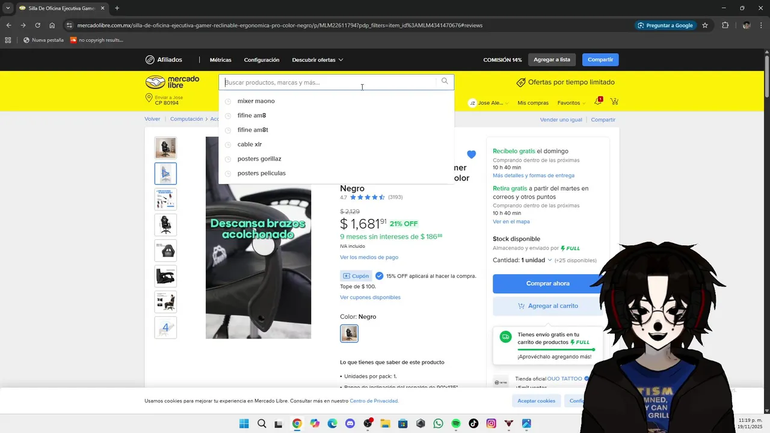
Task: Click Preguntar a Google button
Action: [x=665, y=25]
